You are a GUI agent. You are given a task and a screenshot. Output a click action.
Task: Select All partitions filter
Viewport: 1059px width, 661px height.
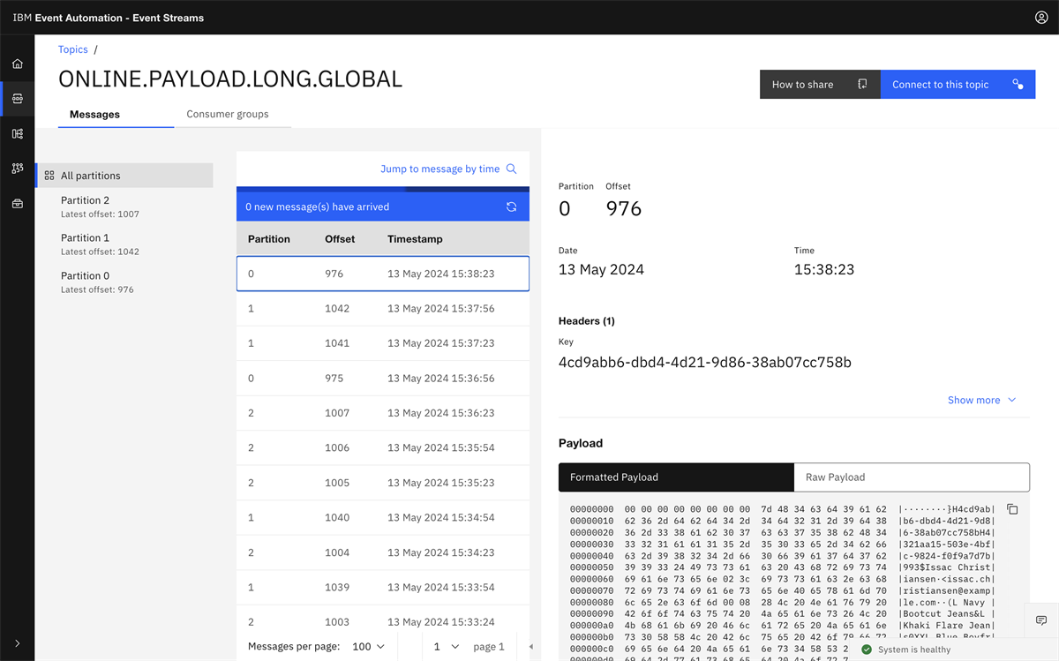click(x=124, y=176)
